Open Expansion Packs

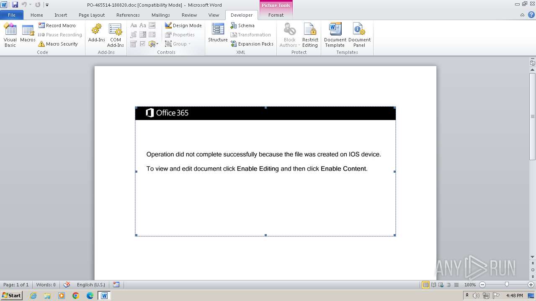tap(252, 44)
